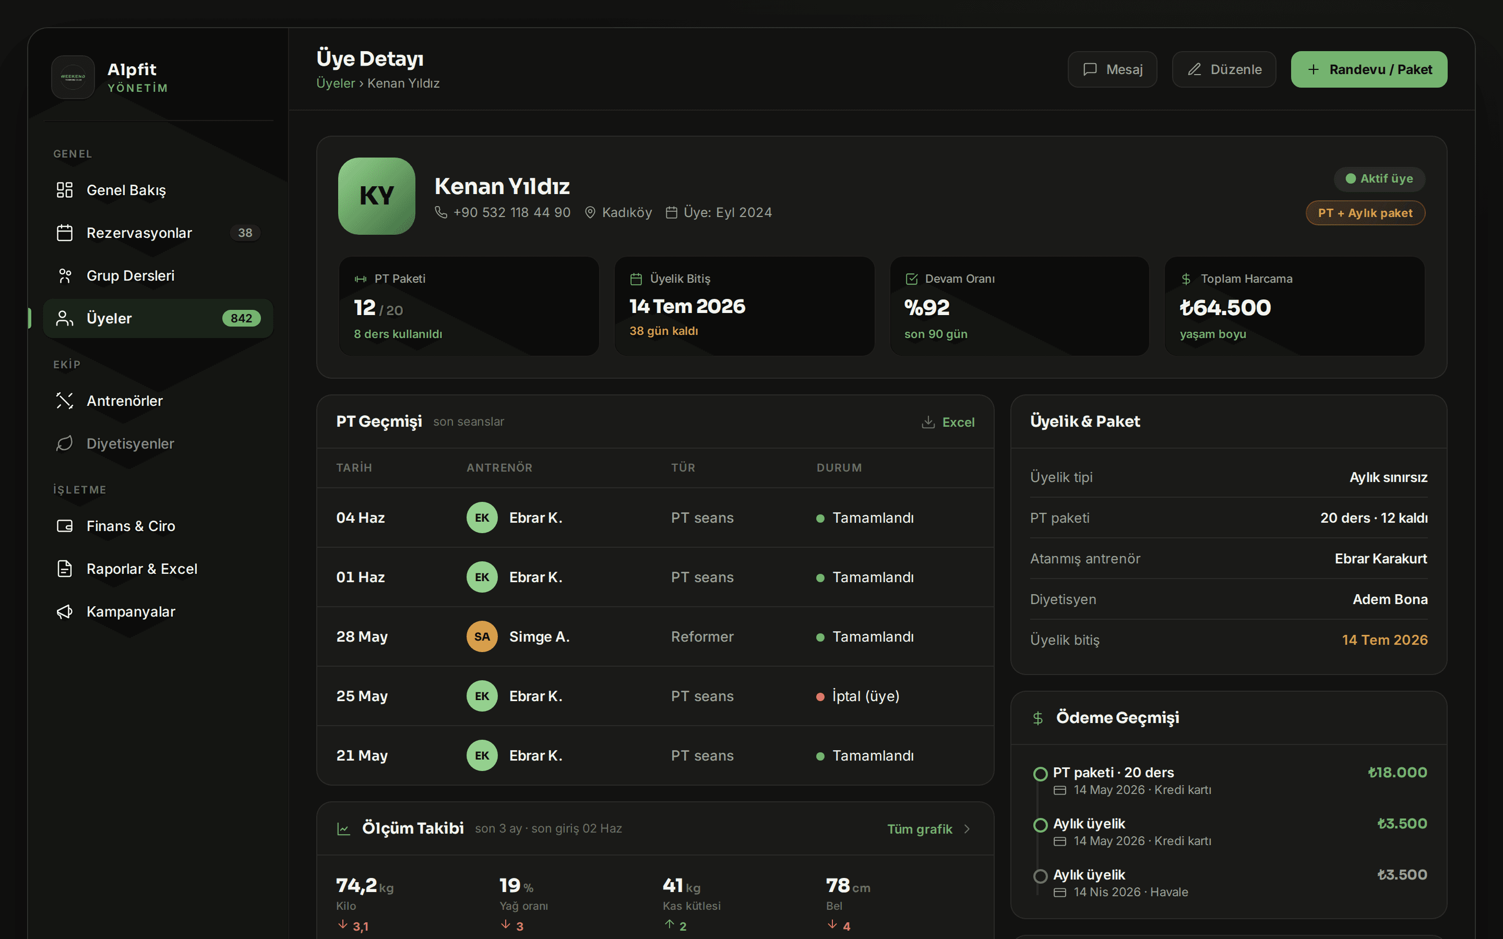Open Finans & Ciro wallet icon
Image resolution: width=1503 pixels, height=939 pixels.
click(65, 526)
